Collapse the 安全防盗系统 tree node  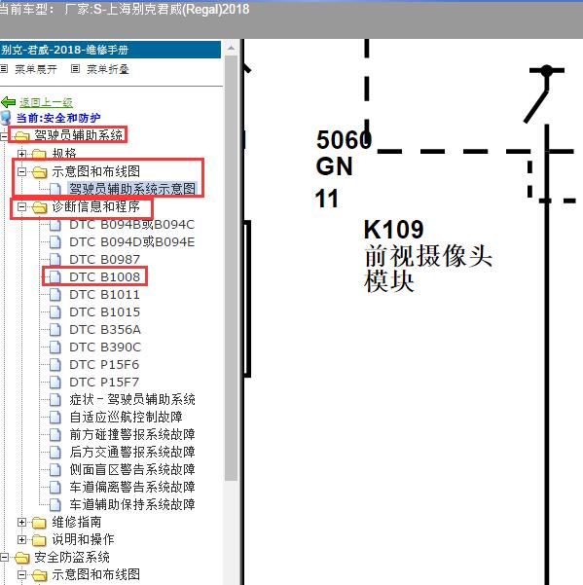pyautogui.click(x=4, y=558)
